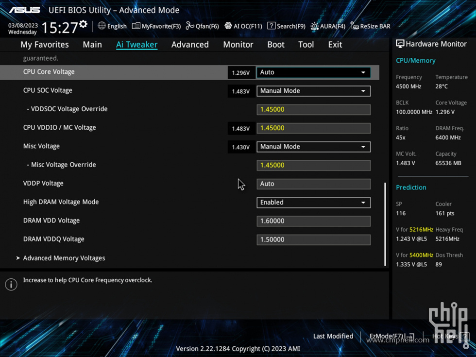Image resolution: width=476 pixels, height=357 pixels.
Task: Click the info icon beside help text
Action: [11, 285]
